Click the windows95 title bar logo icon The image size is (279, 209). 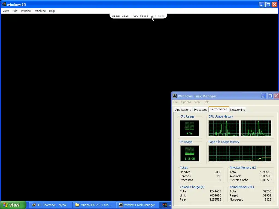[x=4, y=4]
